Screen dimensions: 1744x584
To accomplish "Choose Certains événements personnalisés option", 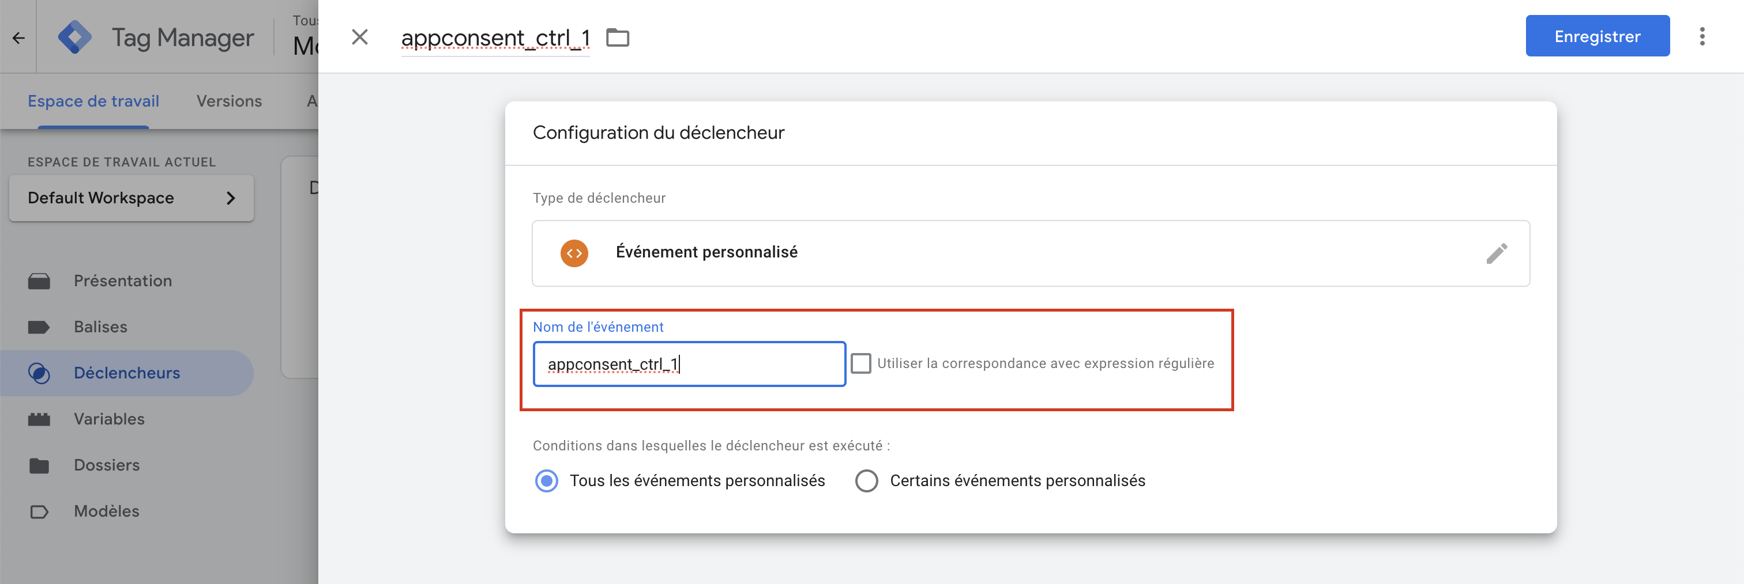I will [867, 480].
